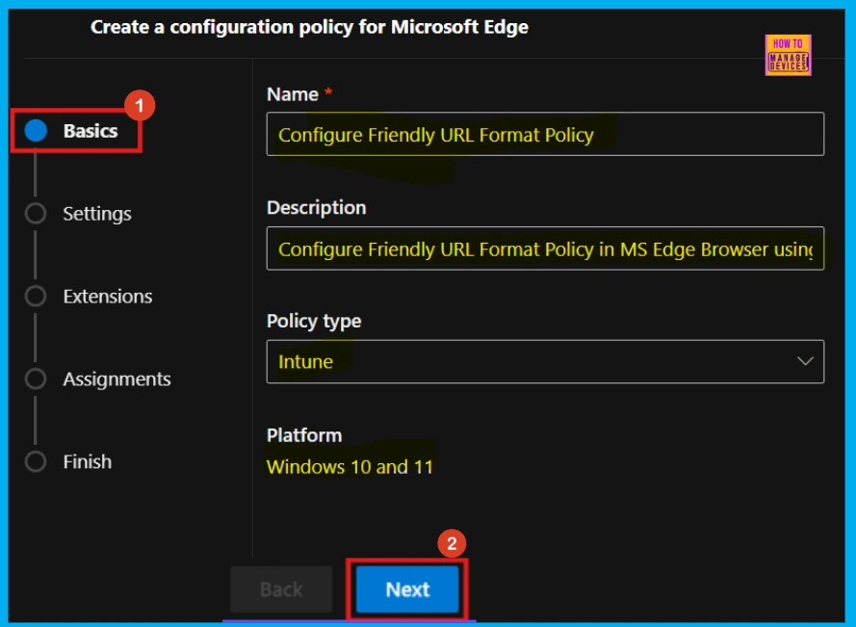Click the Next button
Viewport: 856px width, 627px height.
click(407, 589)
